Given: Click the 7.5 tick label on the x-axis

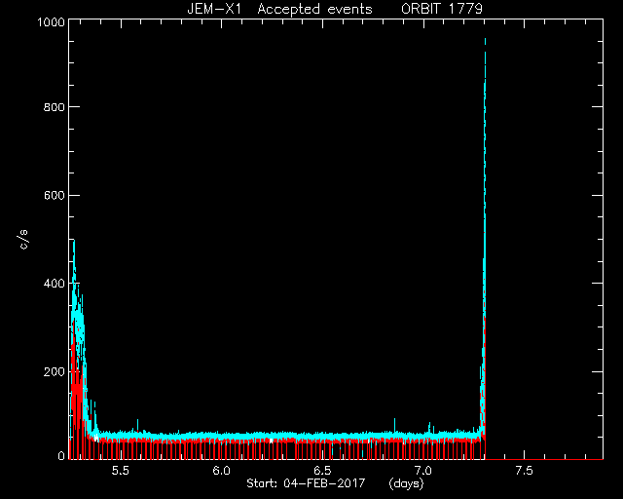Looking at the screenshot, I should pos(524,471).
